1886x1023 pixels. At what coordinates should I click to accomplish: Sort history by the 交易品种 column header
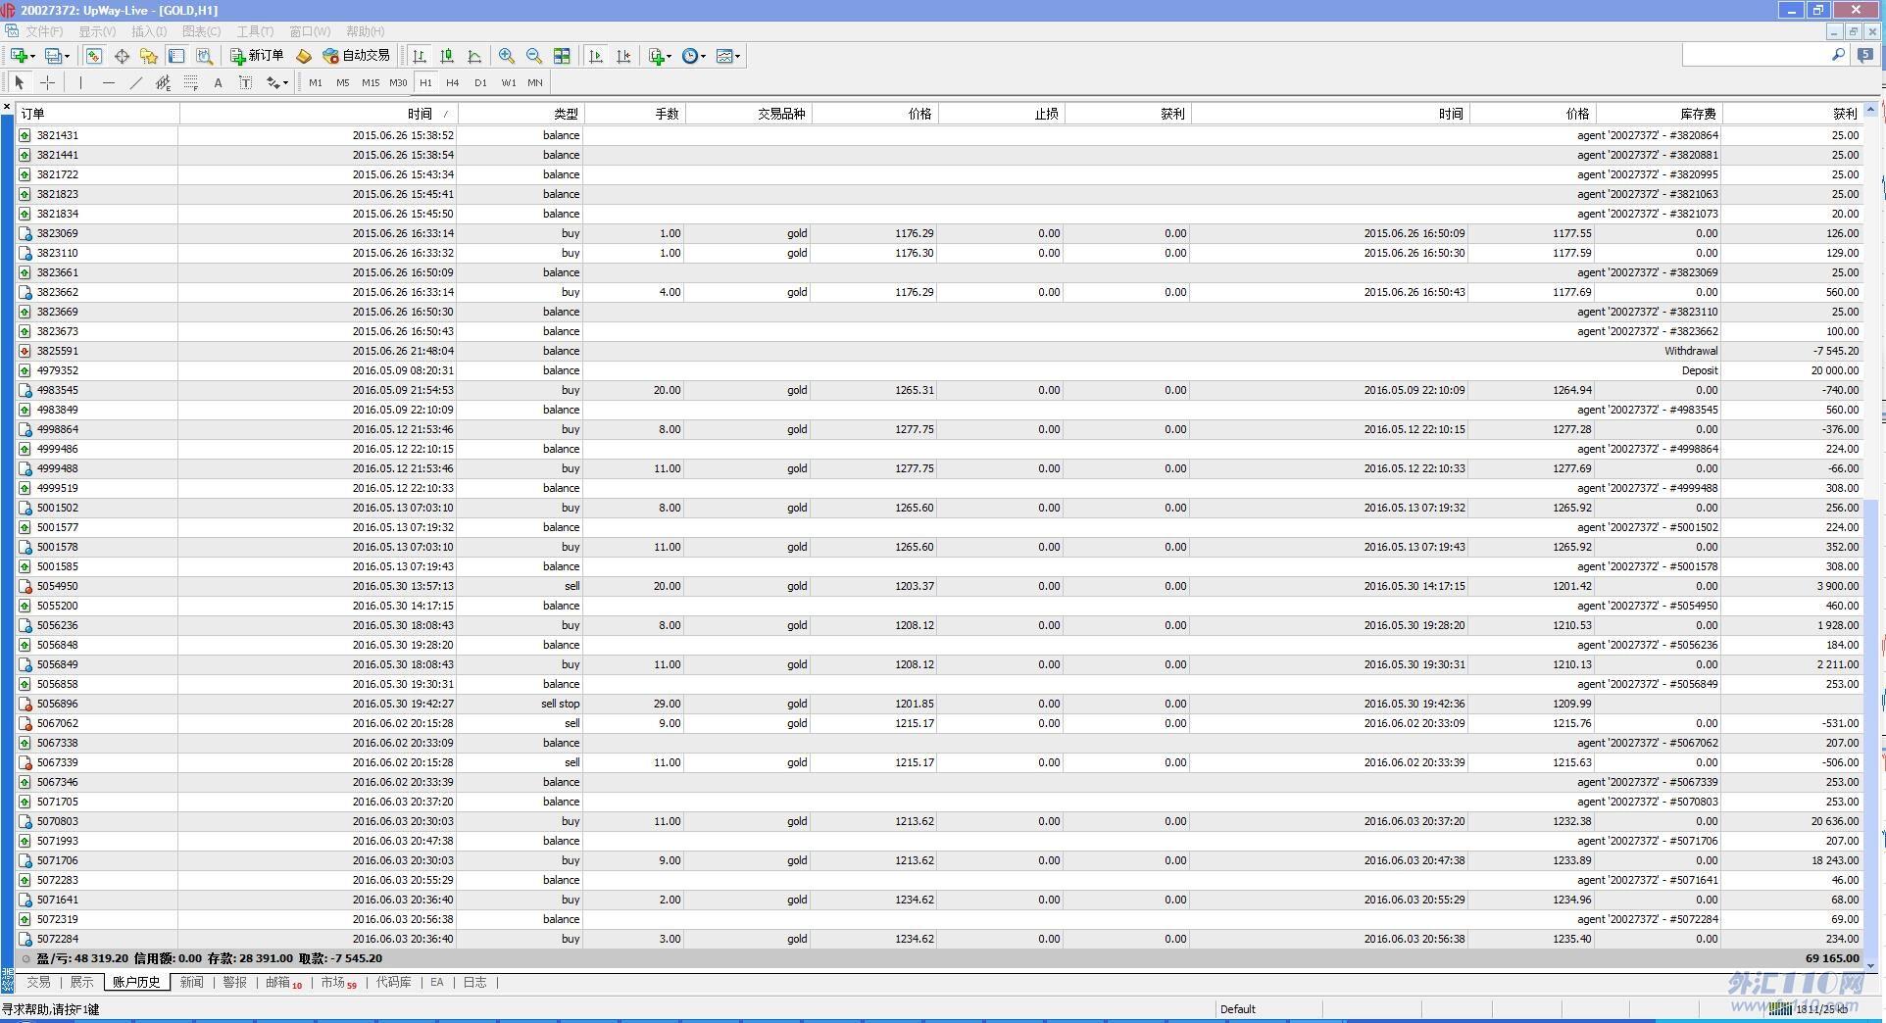point(748,114)
